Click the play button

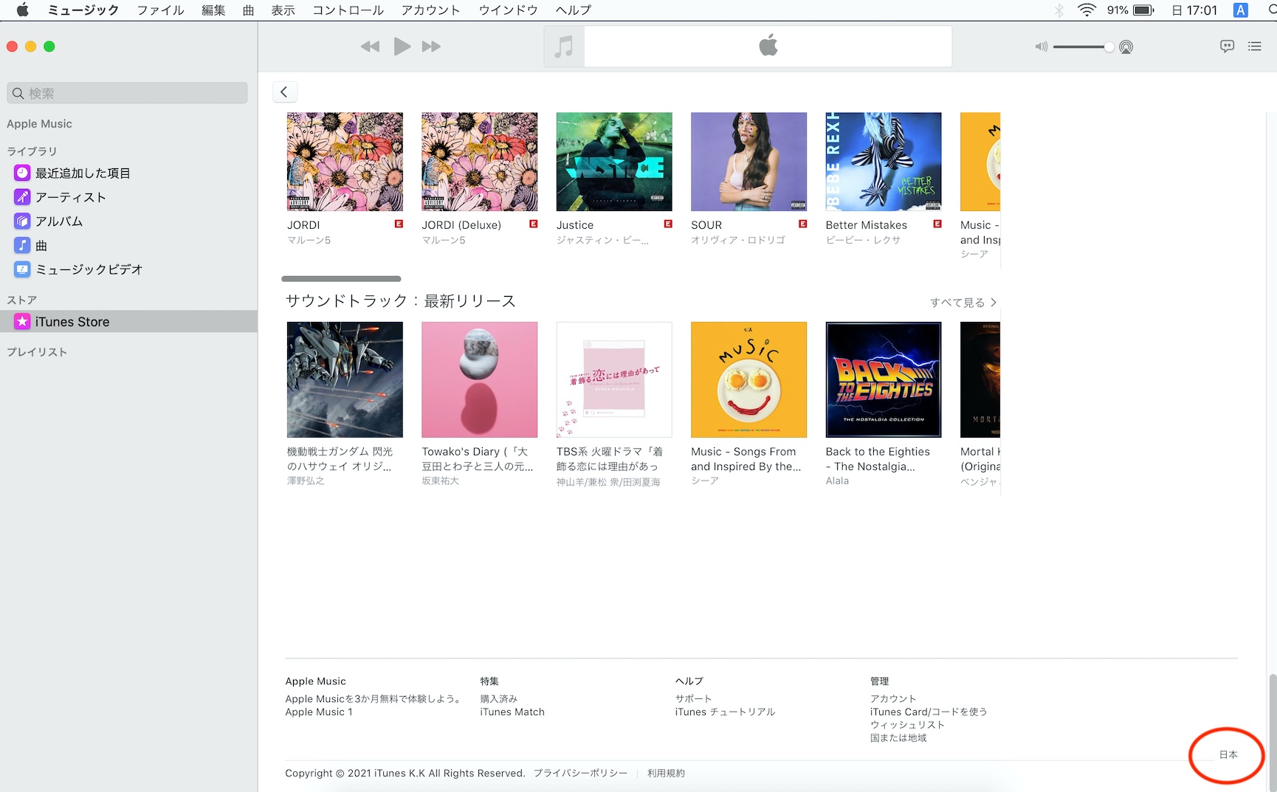(402, 47)
